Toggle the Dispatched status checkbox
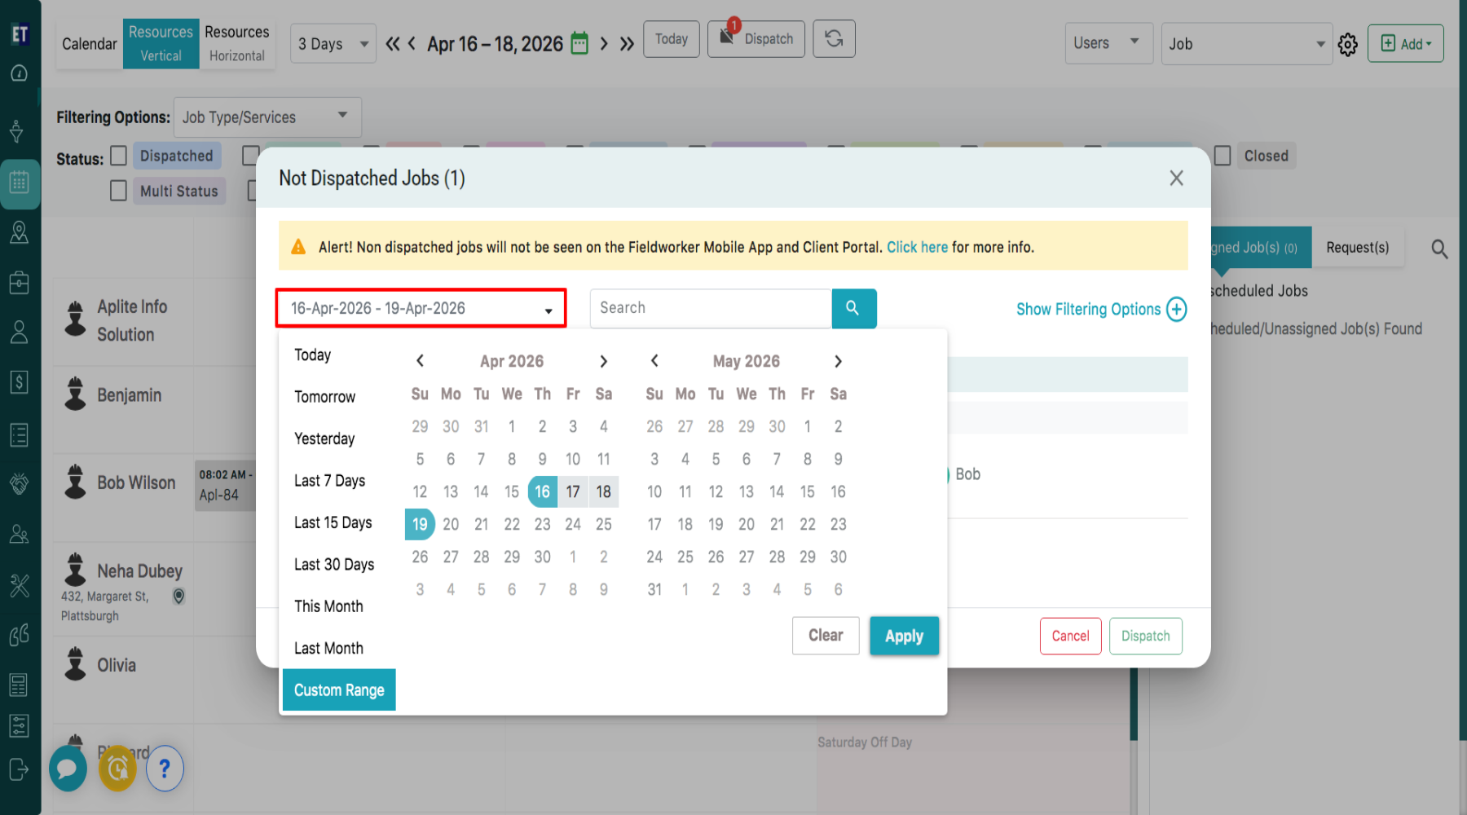Image resolution: width=1467 pixels, height=815 pixels. click(119, 156)
